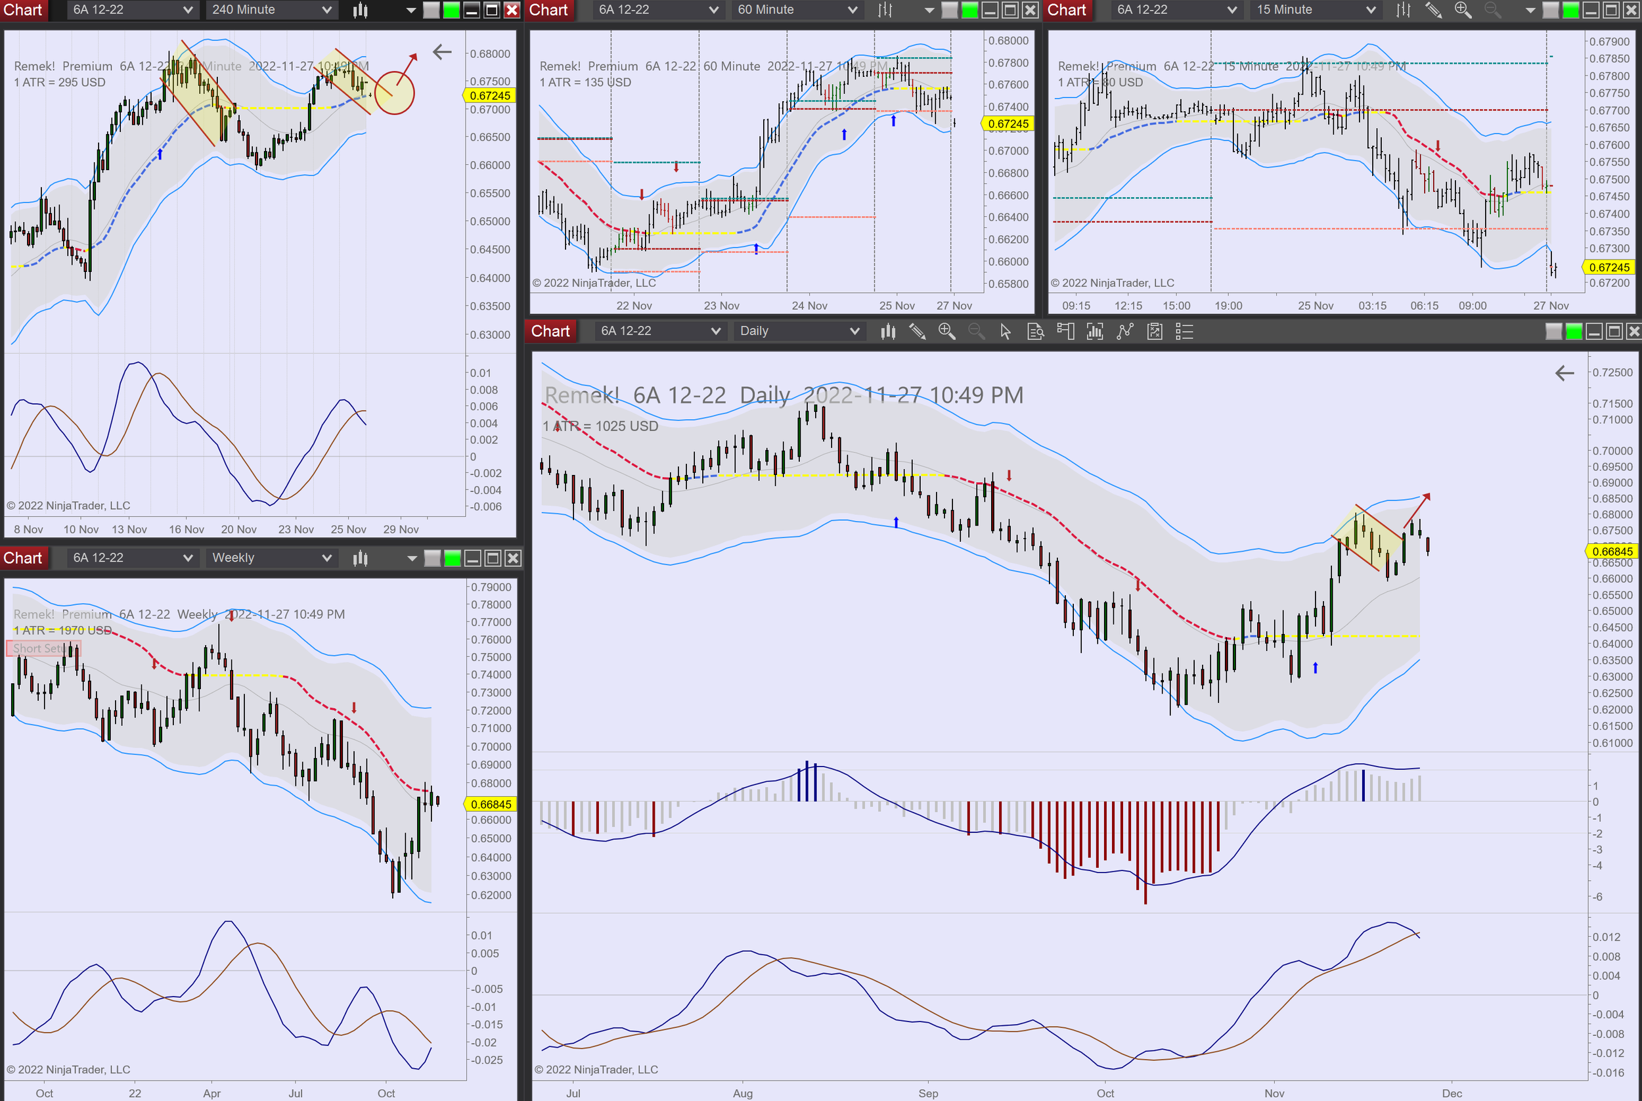1642x1101 pixels.
Task: Expand the 240 Minute interval dropdown
Action: coord(326,10)
